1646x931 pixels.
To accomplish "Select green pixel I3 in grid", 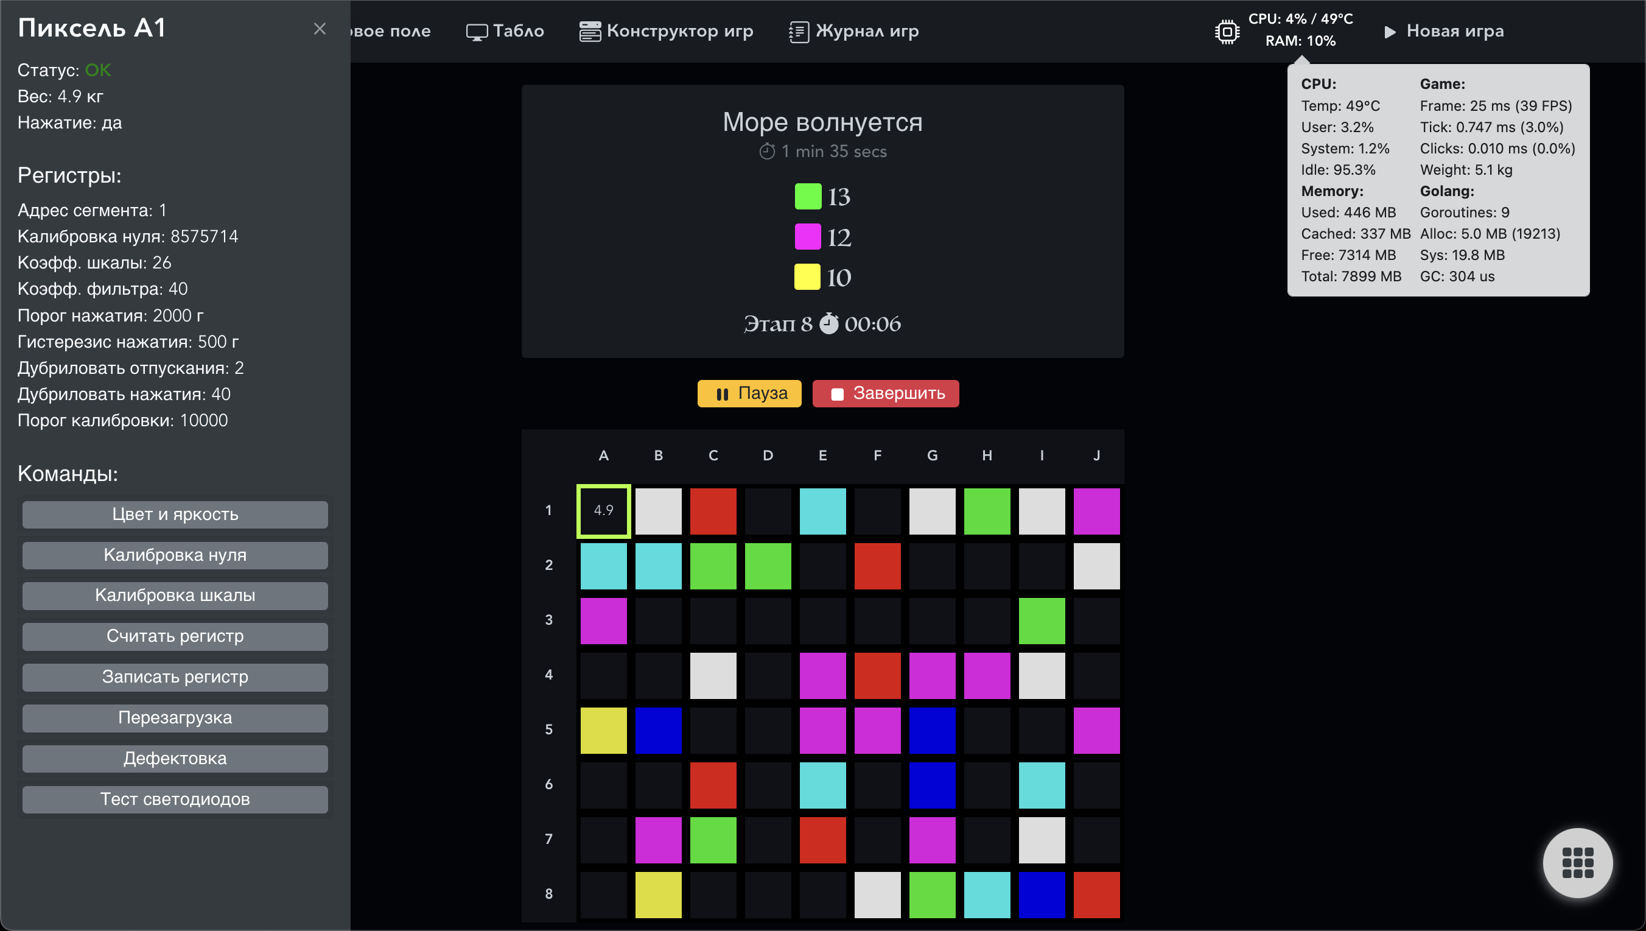I will pos(1042,621).
